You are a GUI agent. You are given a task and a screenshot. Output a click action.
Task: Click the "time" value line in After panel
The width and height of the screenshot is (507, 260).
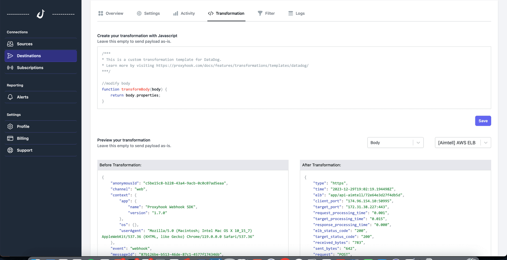[x=354, y=189]
